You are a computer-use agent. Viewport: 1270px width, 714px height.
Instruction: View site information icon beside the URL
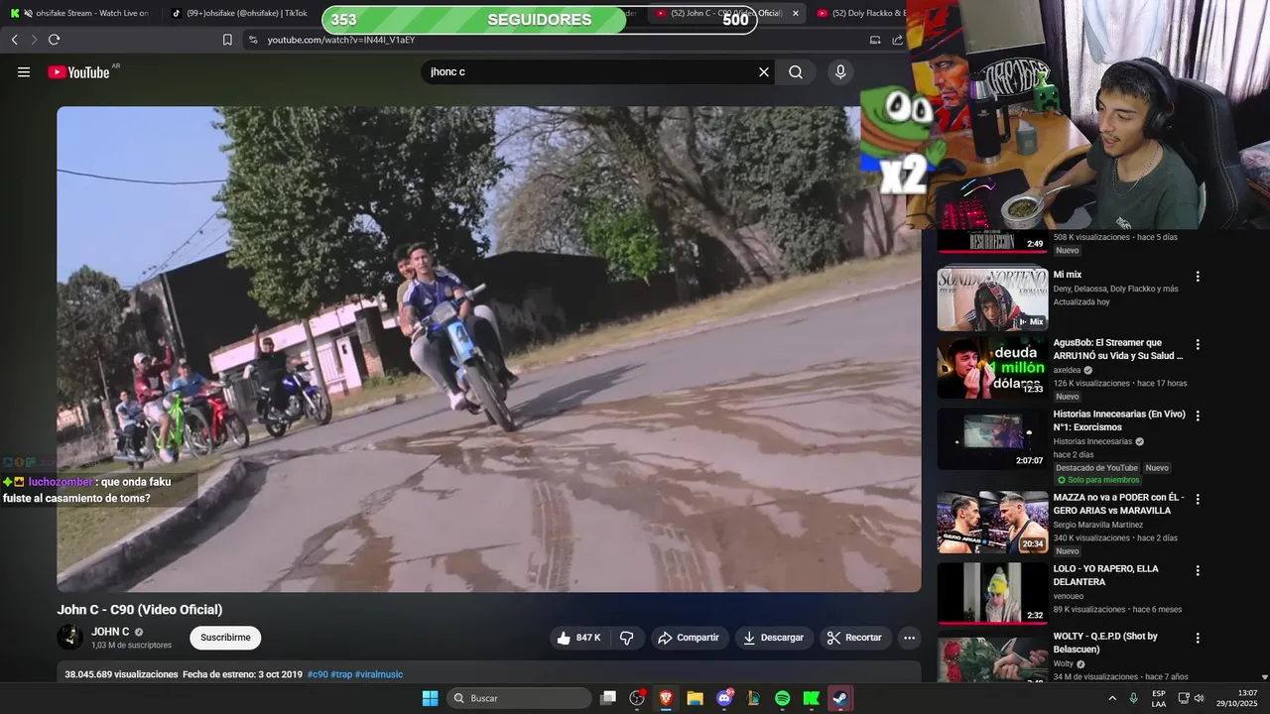252,40
